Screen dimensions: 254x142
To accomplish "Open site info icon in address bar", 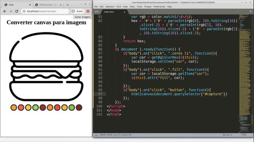I will [x=24, y=11].
